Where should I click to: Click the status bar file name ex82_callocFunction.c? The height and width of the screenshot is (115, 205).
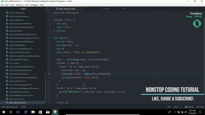(10, 107)
